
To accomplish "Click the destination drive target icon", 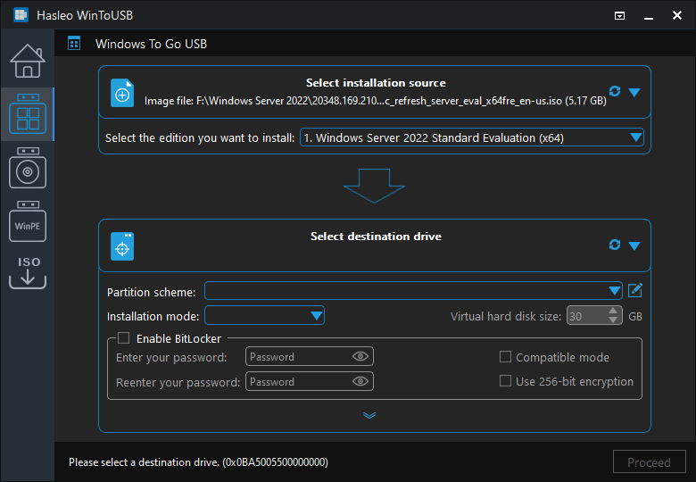I will (122, 246).
